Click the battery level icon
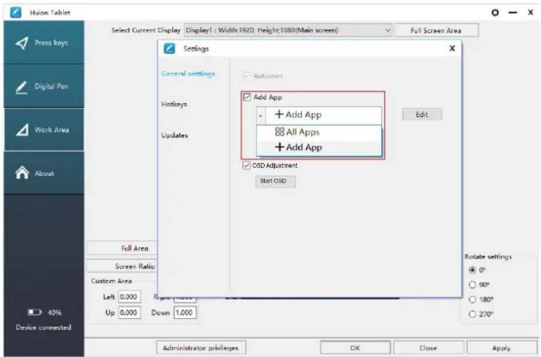 pyautogui.click(x=34, y=312)
